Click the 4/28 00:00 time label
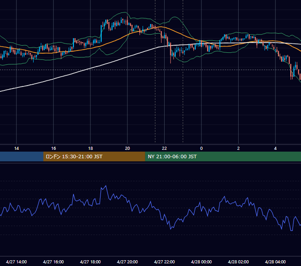Image resolution: width=301 pixels, height=266 pixels. (x=201, y=262)
